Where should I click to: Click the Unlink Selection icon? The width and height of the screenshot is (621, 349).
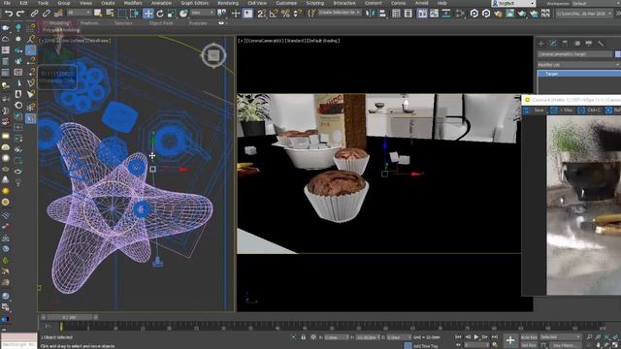point(47,14)
